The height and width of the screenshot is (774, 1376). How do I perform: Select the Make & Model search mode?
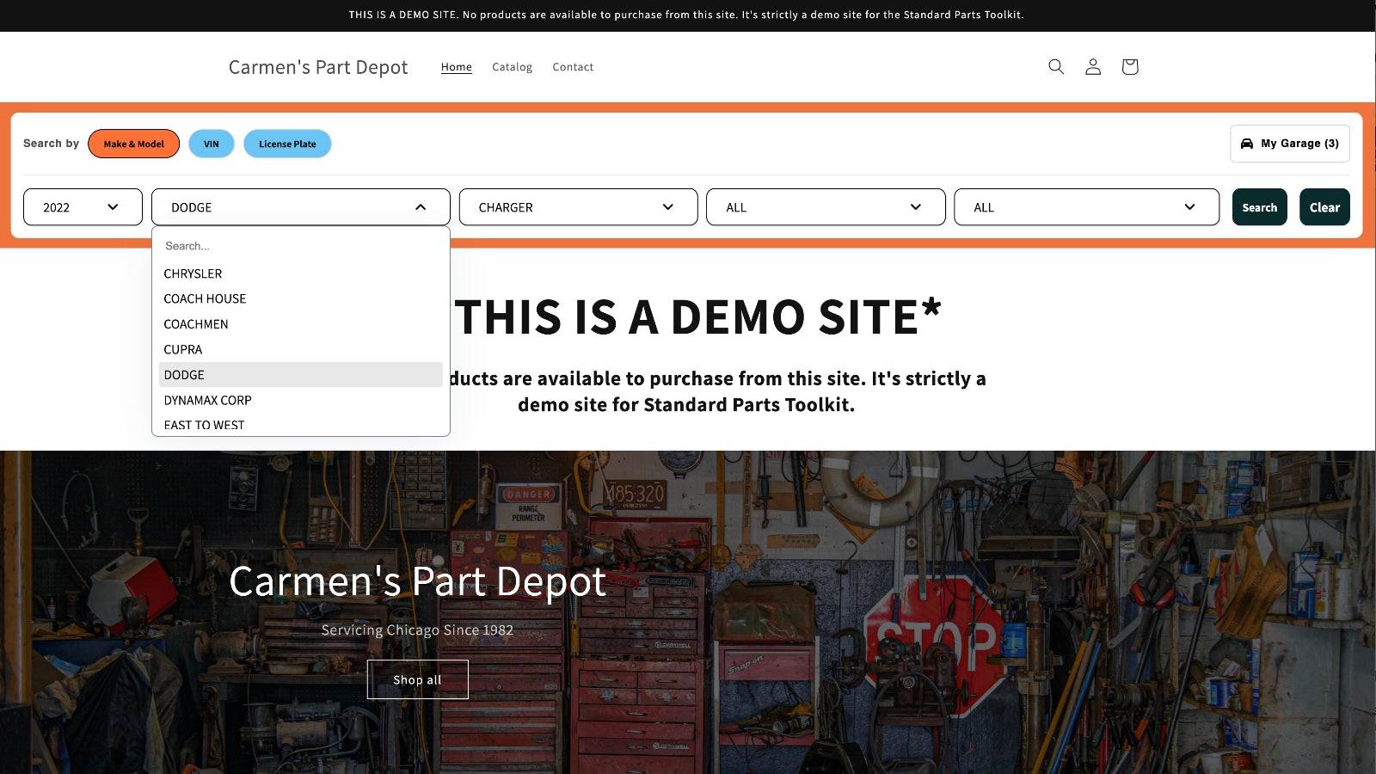pyautogui.click(x=133, y=144)
